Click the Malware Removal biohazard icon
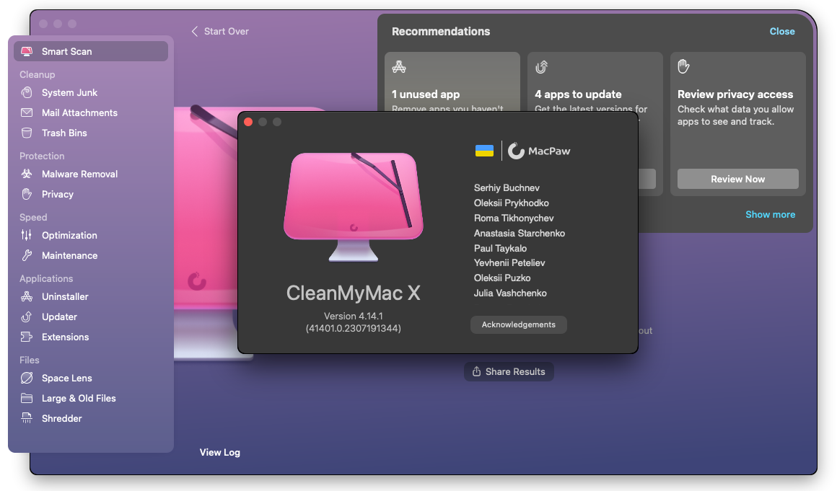The width and height of the screenshot is (837, 491). (x=27, y=174)
